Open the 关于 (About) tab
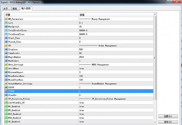182x125 pixels. point(6,9)
